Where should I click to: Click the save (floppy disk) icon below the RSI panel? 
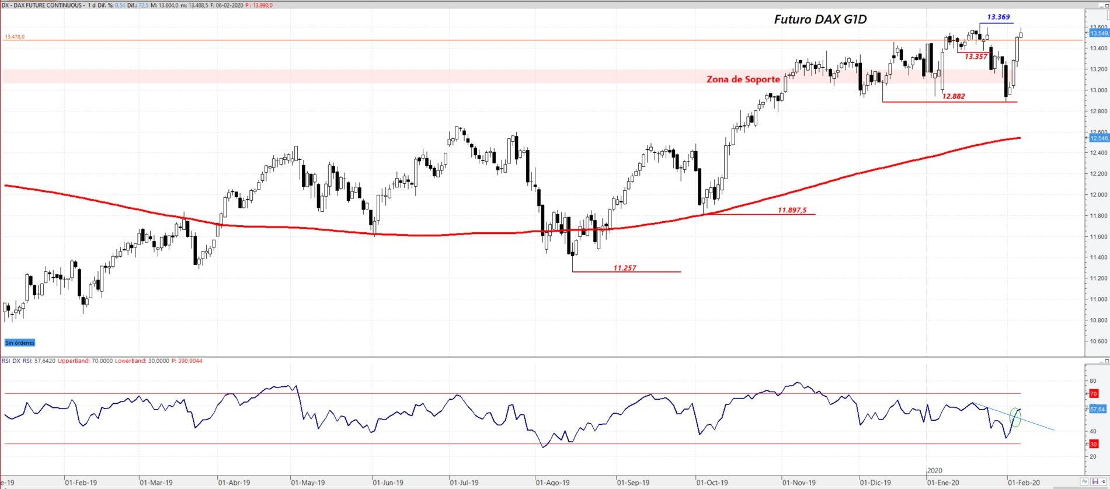pos(1095,481)
